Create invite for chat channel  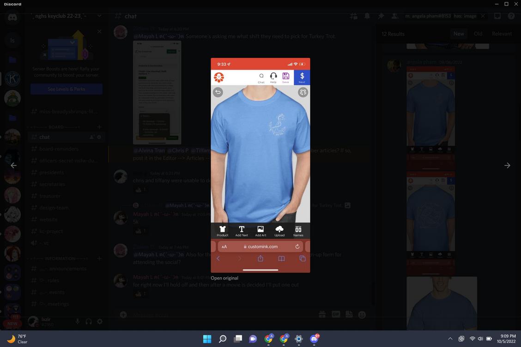[92, 137]
